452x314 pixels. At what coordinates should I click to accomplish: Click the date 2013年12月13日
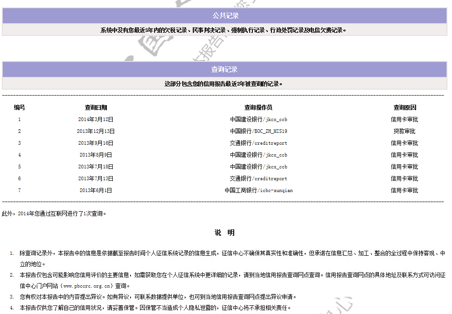95,131
